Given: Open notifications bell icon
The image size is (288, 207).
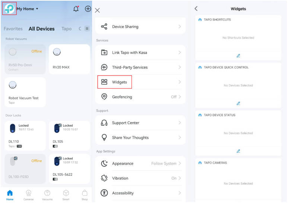Looking at the screenshot, I should pyautogui.click(x=76, y=9).
